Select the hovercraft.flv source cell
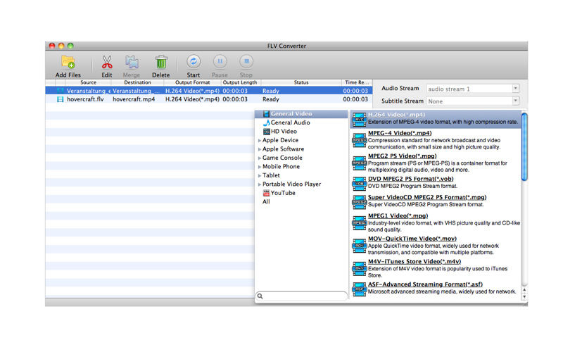Screen dimensions: 563x352 85,99
